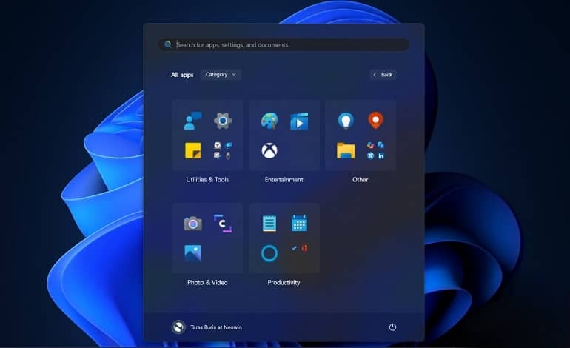
Task: Open the power options button
Action: 392,327
